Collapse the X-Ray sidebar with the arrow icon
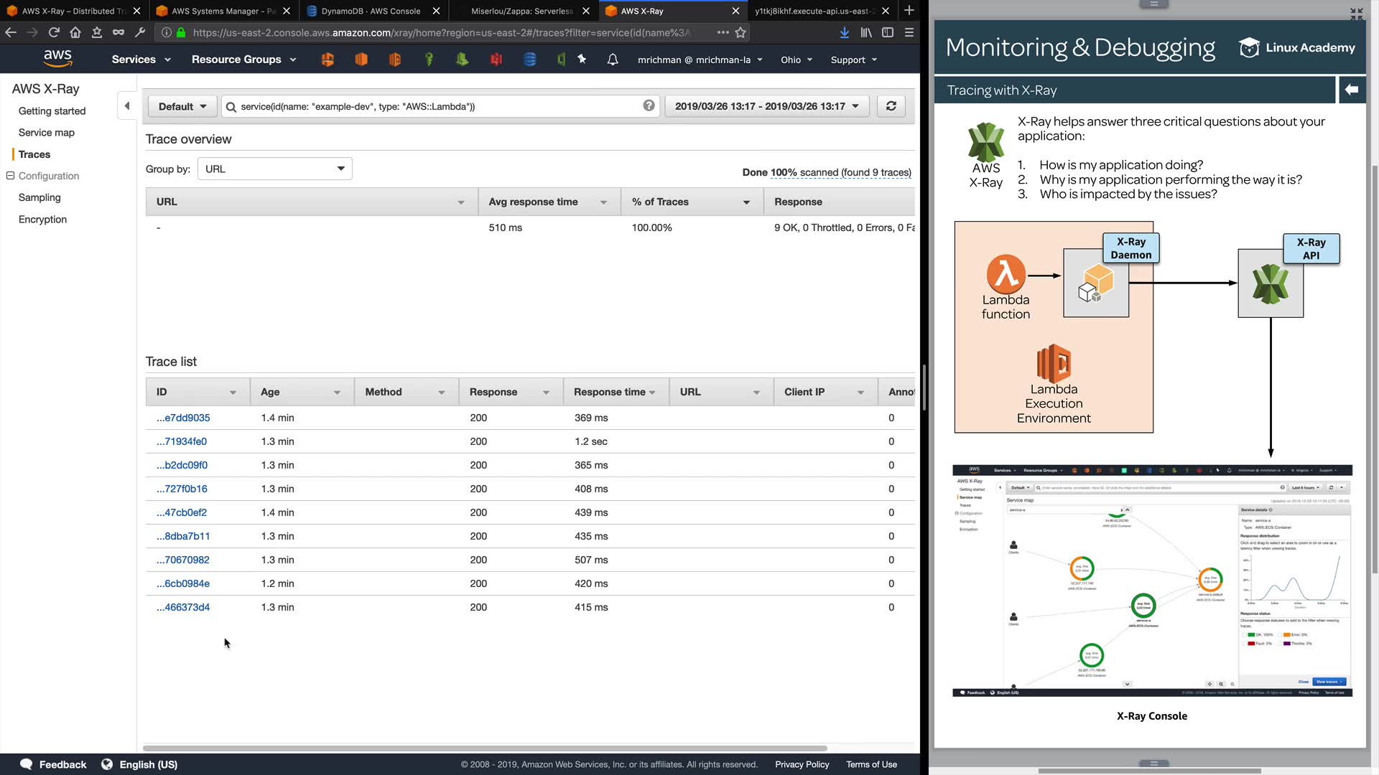Screen dimensions: 1379x775 (x=127, y=106)
